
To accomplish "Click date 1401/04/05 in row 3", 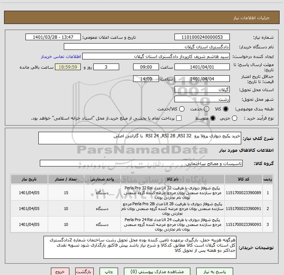I will point(29,224).
